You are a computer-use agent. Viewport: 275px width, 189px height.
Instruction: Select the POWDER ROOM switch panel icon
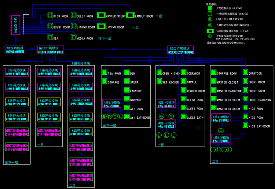click(183, 91)
